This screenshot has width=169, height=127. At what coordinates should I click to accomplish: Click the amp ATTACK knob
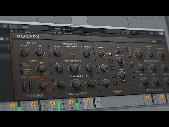pos(144,82)
